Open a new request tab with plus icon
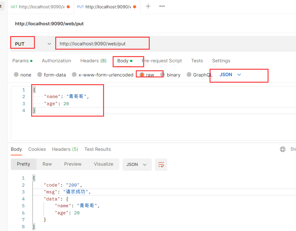296x231 pixels. point(148,6)
